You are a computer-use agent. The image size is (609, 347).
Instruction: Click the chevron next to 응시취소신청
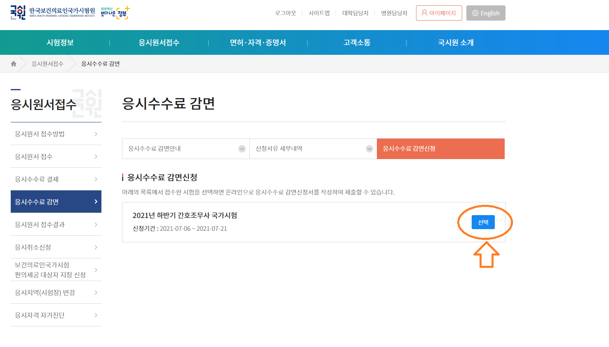(x=96, y=247)
